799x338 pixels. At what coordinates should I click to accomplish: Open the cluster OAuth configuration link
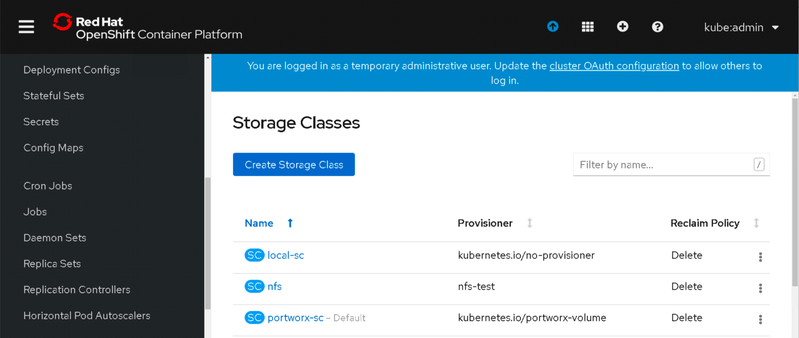[x=614, y=66]
